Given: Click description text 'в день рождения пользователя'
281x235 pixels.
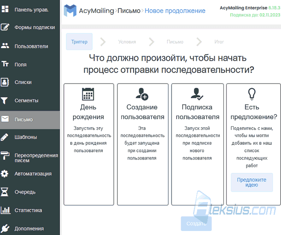Looking at the screenshot, I should [x=88, y=147].
